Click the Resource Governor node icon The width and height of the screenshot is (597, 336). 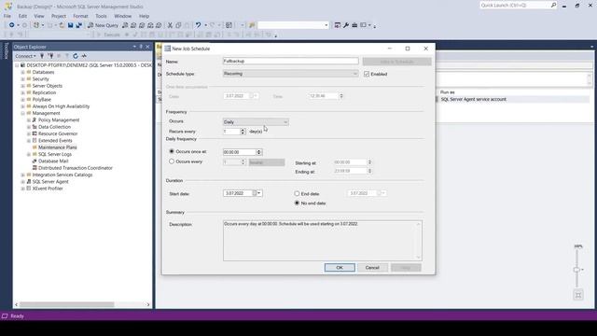click(x=35, y=133)
